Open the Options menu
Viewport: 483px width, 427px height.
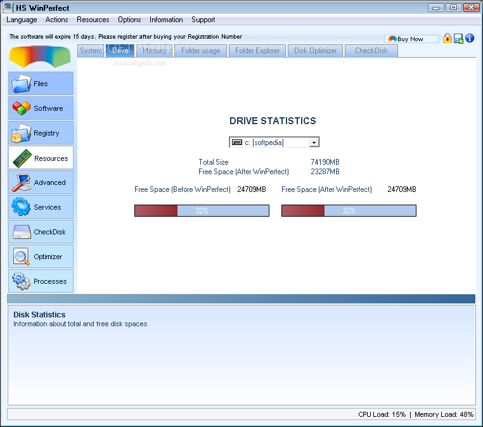point(129,20)
